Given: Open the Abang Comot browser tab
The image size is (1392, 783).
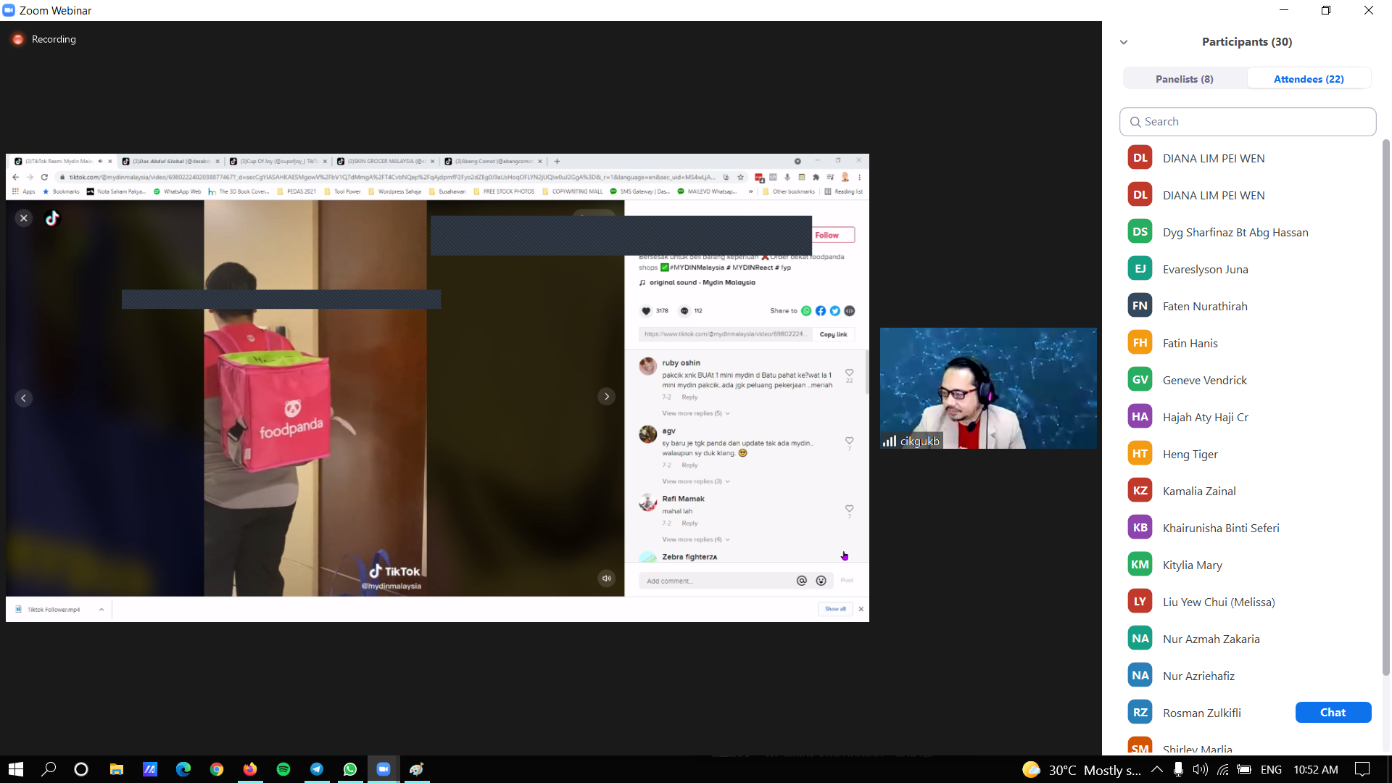Looking at the screenshot, I should pos(494,161).
